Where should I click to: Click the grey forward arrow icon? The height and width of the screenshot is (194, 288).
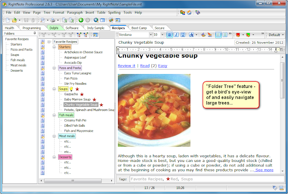pyautogui.click(x=88, y=20)
